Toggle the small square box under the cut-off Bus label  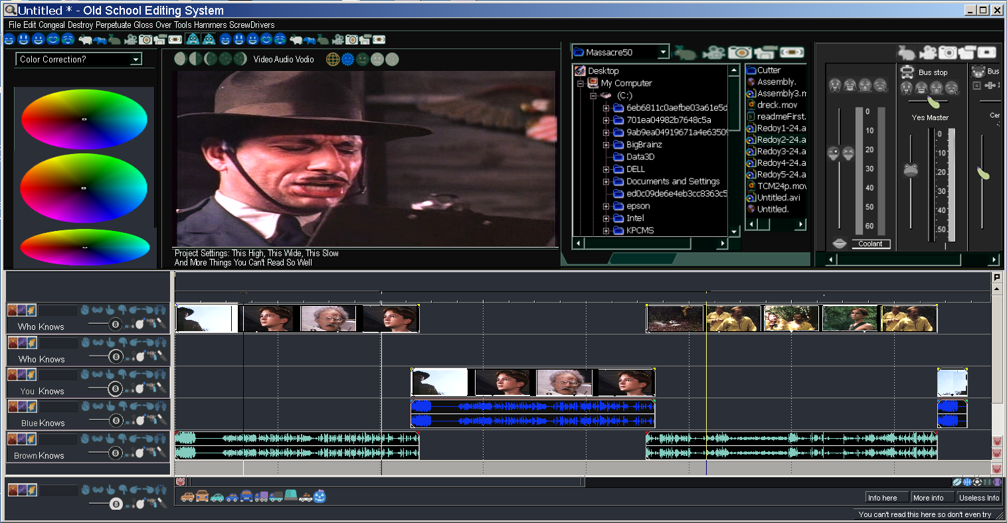pos(976,85)
